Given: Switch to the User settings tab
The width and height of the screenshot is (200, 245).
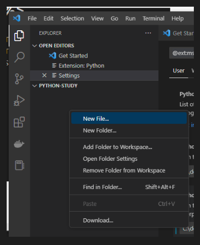Looking at the screenshot, I should (178, 71).
